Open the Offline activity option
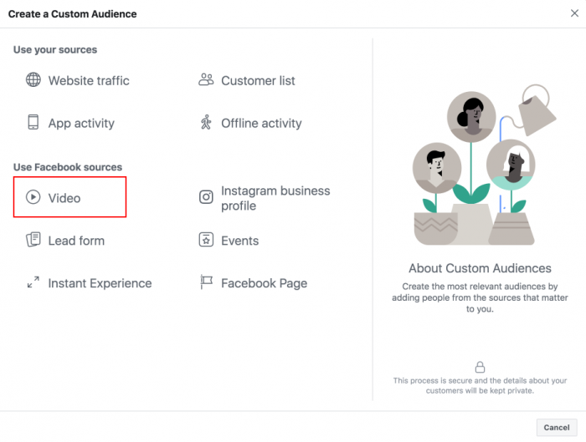This screenshot has width=586, height=442. (x=261, y=123)
